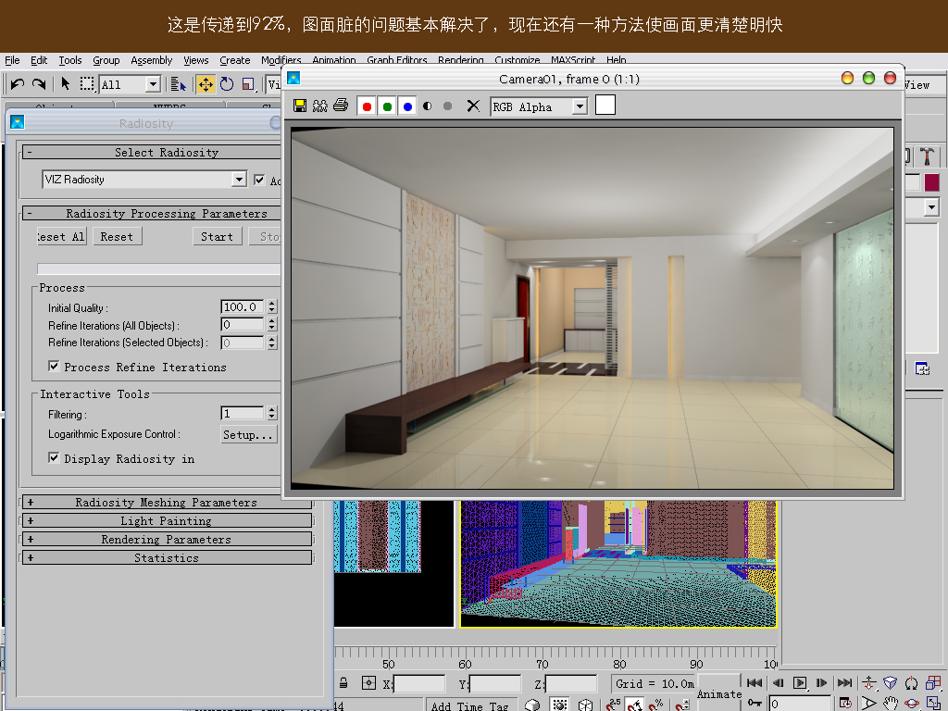Click the Undo arrow in main toolbar

(17, 84)
